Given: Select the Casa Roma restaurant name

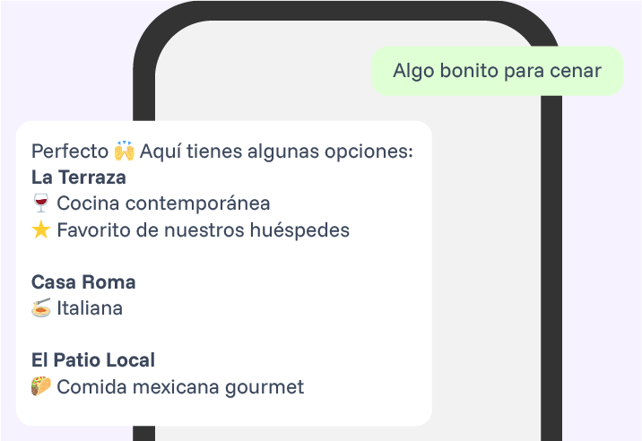Looking at the screenshot, I should (83, 282).
